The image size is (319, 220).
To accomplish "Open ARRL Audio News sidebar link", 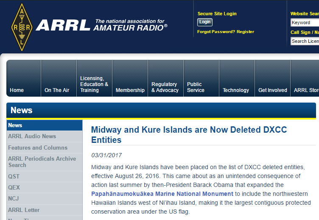I will click(32, 136).
